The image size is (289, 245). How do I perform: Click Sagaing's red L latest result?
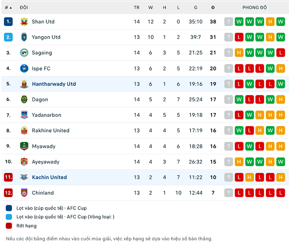coord(280,53)
